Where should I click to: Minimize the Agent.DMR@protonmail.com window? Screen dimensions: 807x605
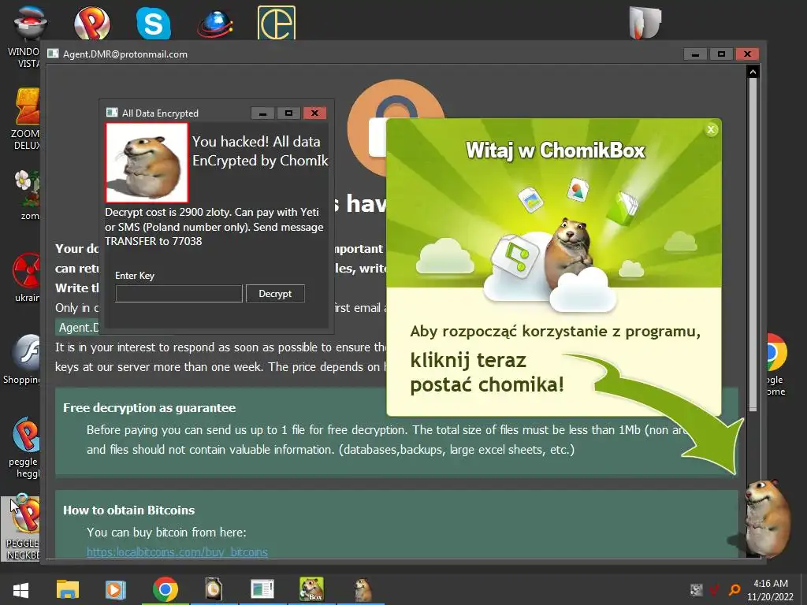695,54
